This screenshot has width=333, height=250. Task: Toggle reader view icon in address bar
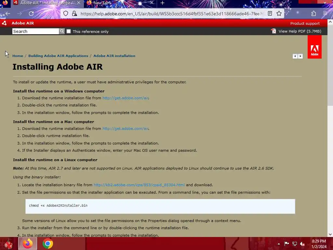[270, 14]
